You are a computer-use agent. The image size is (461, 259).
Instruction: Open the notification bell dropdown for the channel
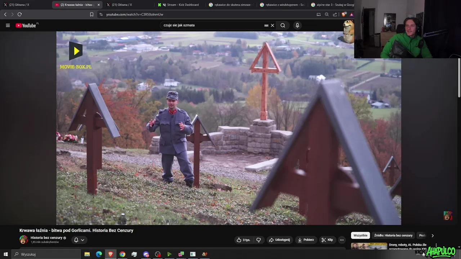pos(79,240)
